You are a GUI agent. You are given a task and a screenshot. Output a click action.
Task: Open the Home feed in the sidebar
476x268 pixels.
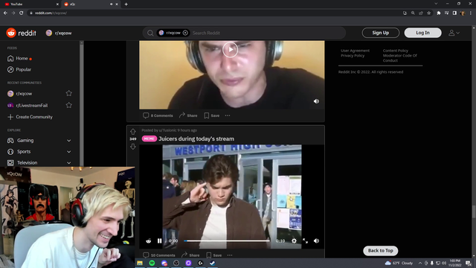tap(22, 58)
